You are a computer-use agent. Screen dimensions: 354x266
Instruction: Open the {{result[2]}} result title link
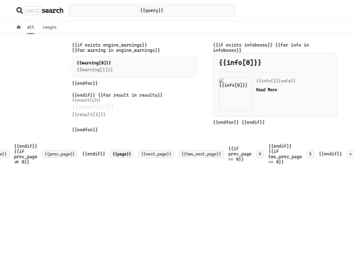[x=93, y=106]
